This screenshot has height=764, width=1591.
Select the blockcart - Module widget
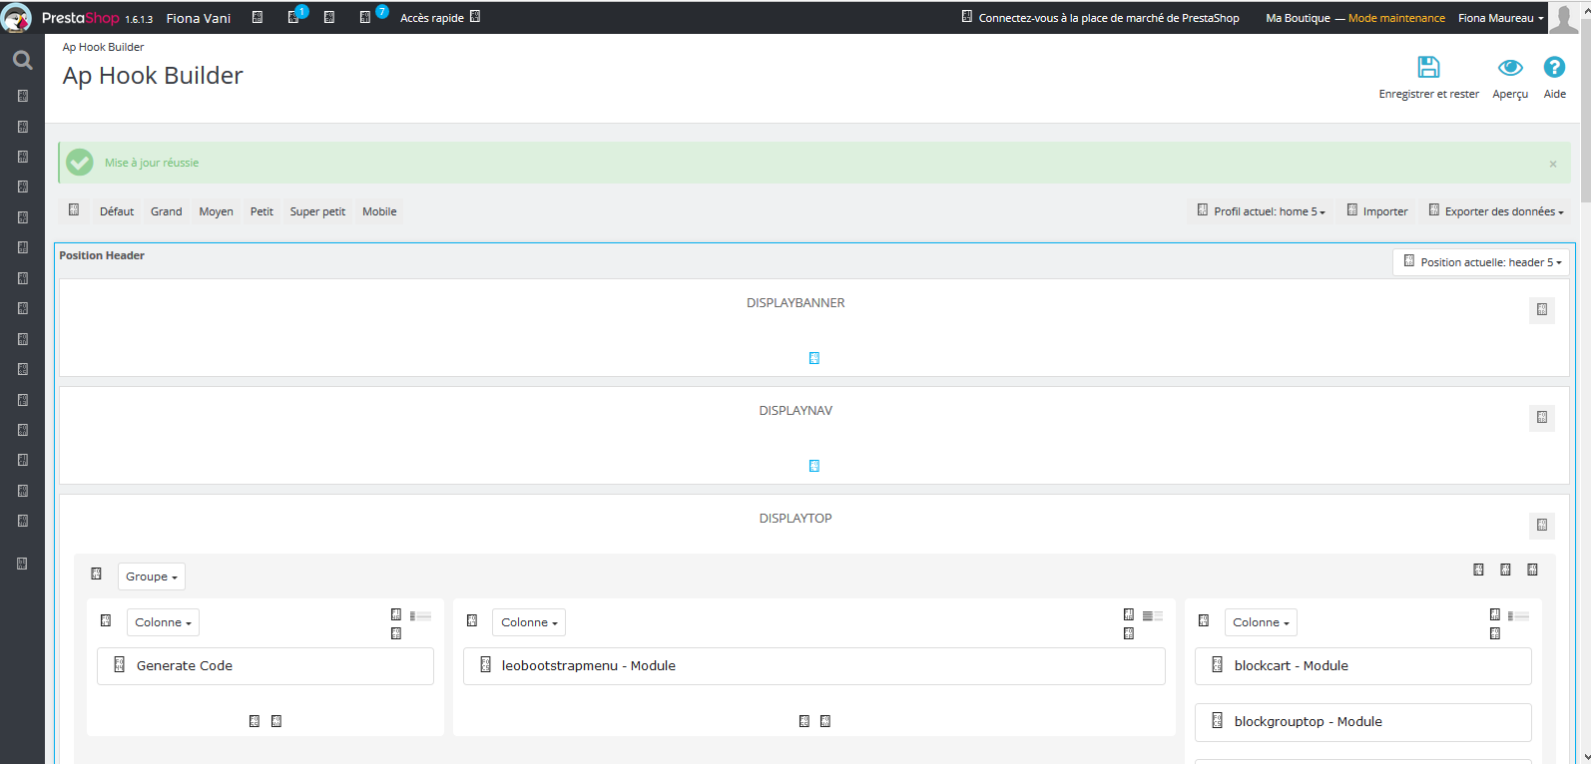pyautogui.click(x=1363, y=666)
